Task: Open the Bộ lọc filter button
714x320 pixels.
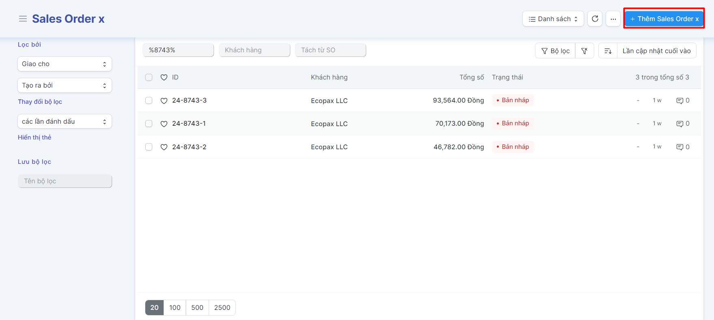Action: point(555,51)
